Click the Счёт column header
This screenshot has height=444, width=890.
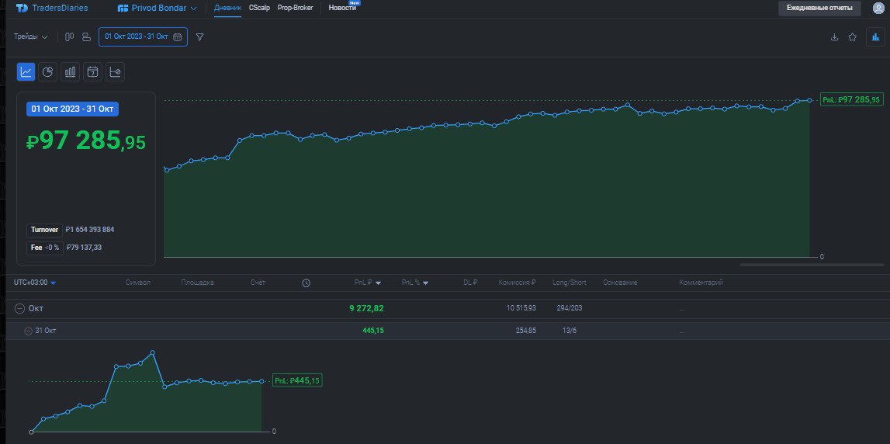[x=258, y=283]
